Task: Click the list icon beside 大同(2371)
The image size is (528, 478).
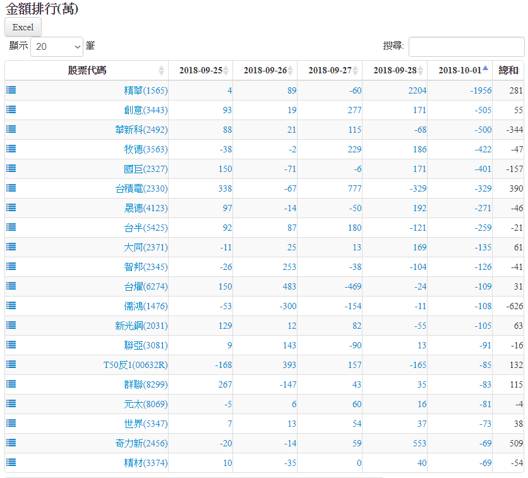Action: (11, 247)
